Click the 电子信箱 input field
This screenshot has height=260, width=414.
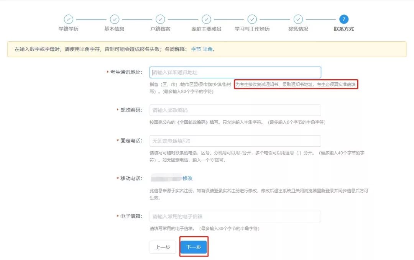pos(235,216)
